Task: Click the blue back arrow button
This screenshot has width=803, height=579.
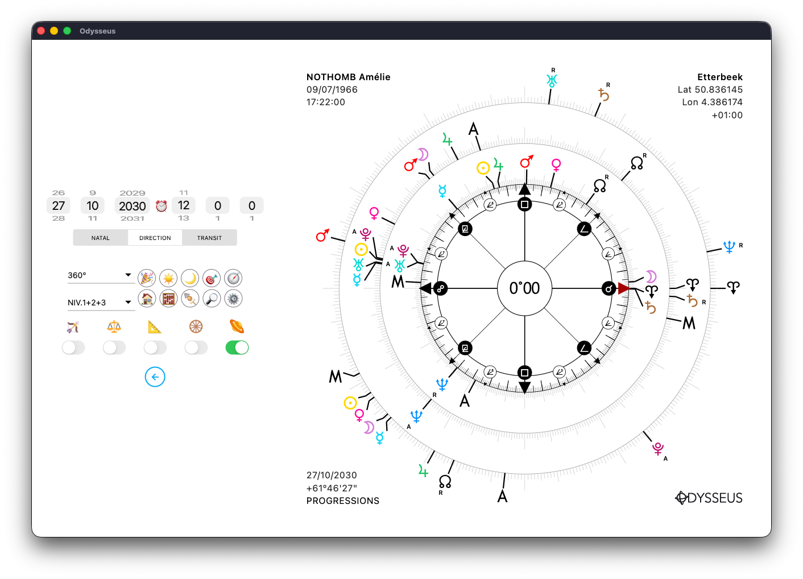Action: coord(155,377)
